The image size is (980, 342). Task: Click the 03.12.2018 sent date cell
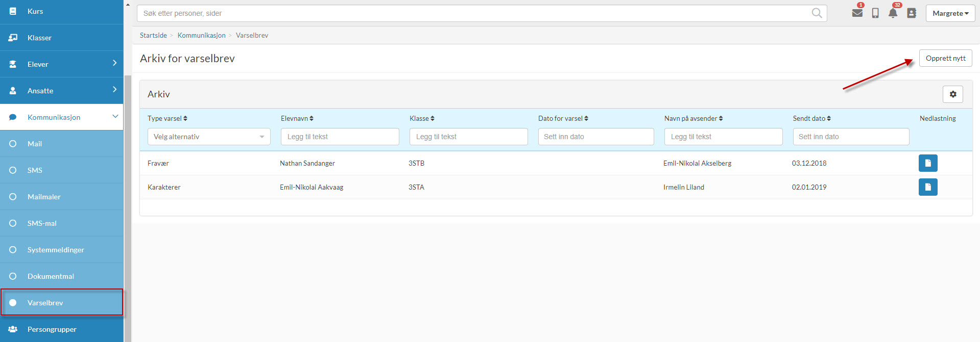pos(809,163)
